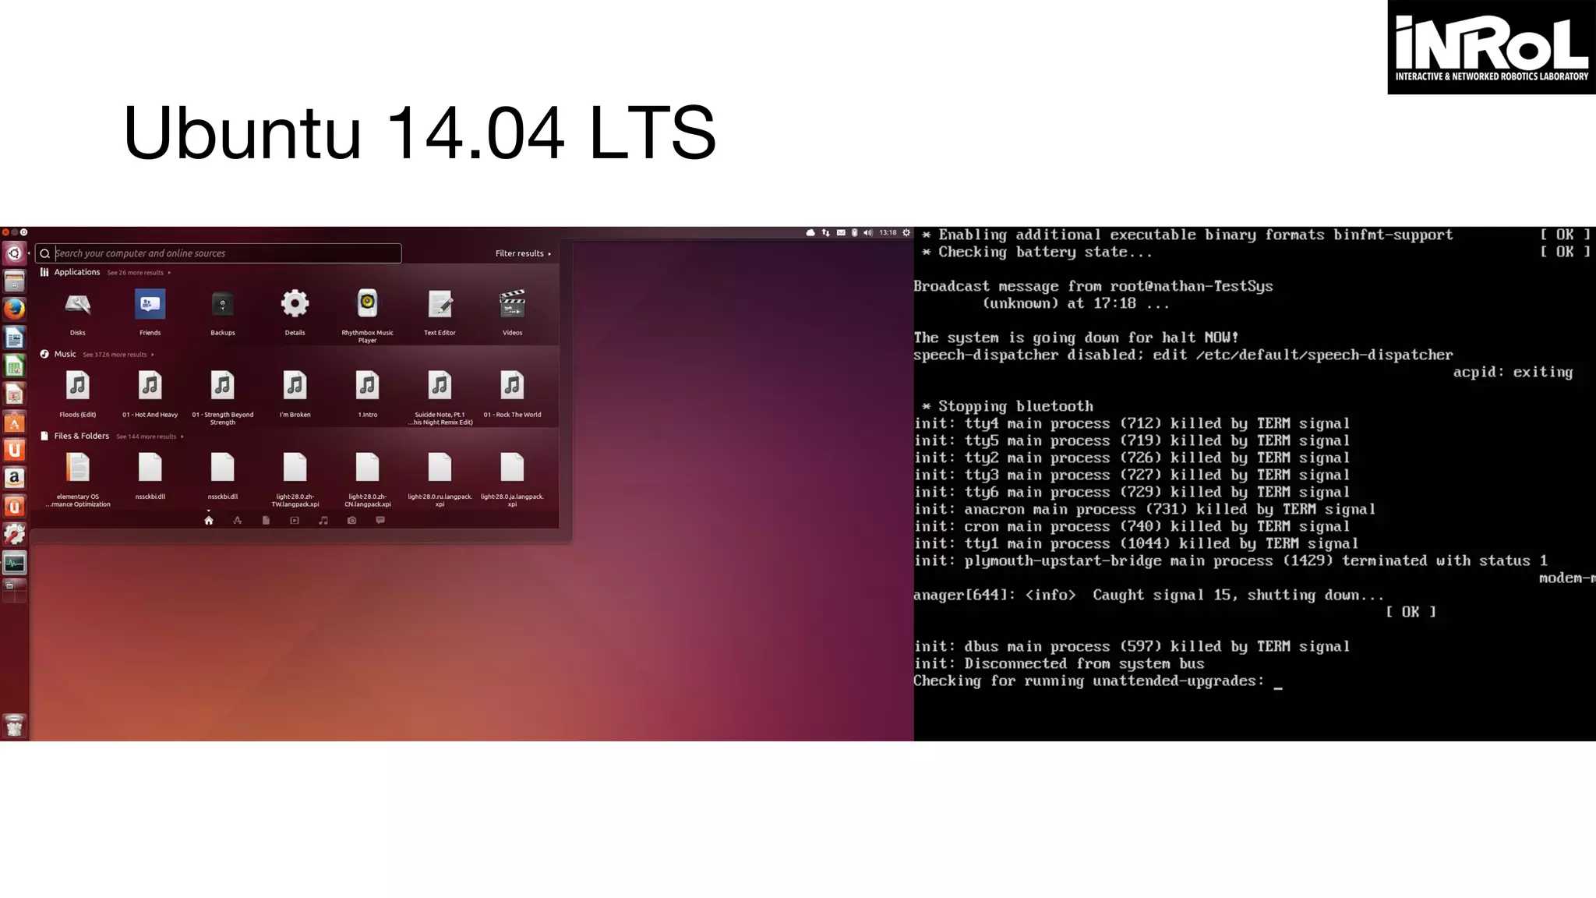Open light-28.0.zh-CN.langpack.xpi file
The height and width of the screenshot is (898, 1596).
(x=367, y=479)
